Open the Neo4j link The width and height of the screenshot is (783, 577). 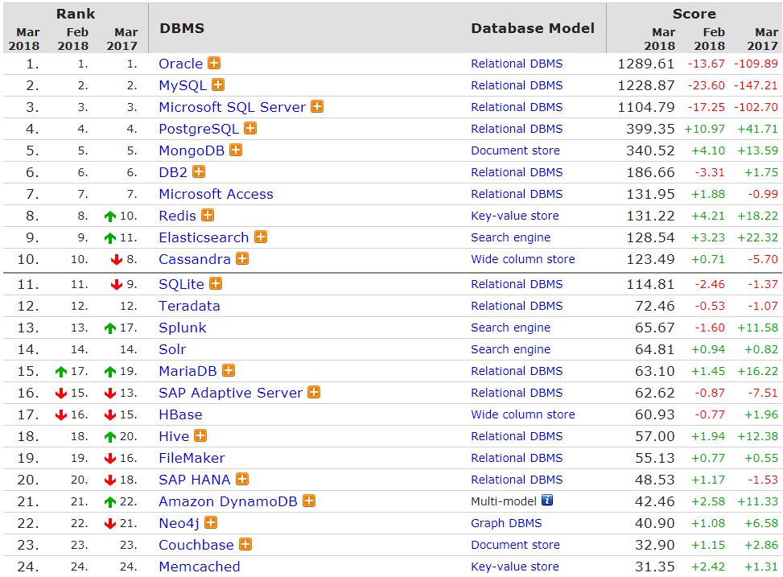[179, 523]
